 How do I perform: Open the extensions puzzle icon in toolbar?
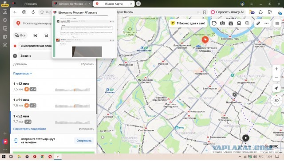tap(260, 12)
